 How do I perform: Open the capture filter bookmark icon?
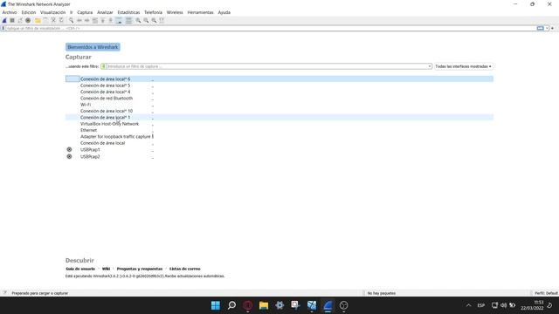pos(103,66)
